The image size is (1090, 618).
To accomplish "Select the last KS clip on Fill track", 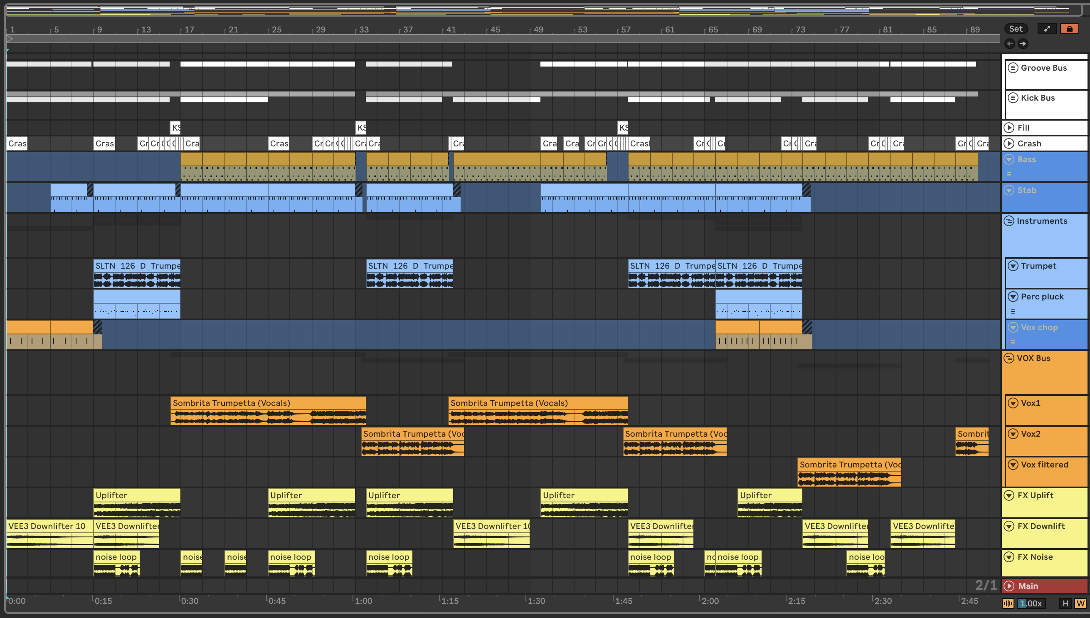I will coord(622,128).
